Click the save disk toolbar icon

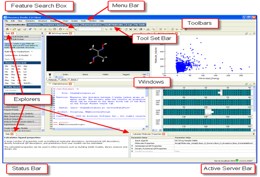pos(19,29)
